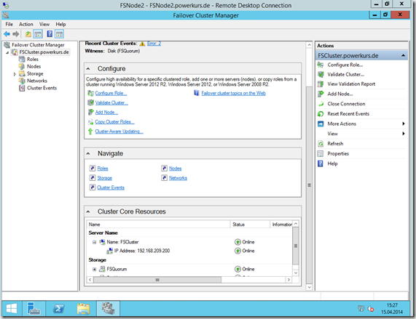Click the Name column header
Screen dimensions: 416x319
tap(158, 225)
